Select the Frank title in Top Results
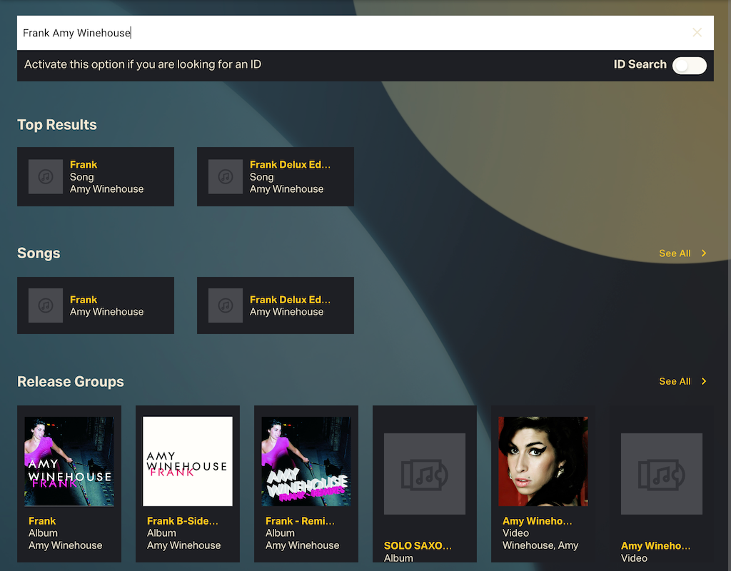 84,165
